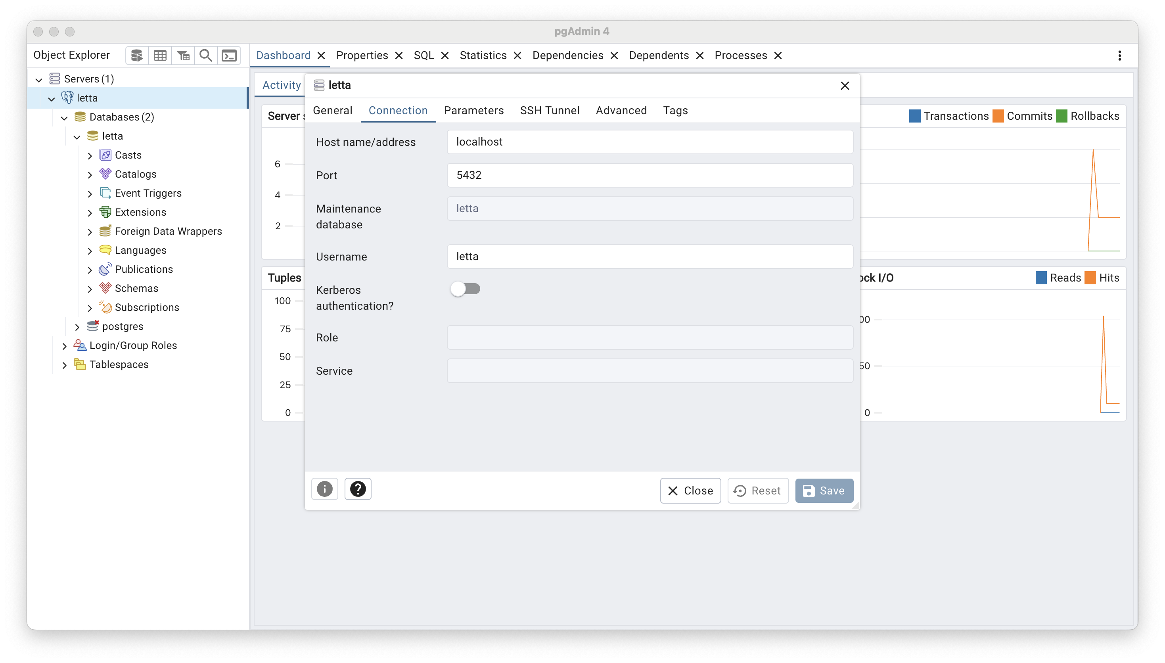Select the Filtered Rows toolbar icon
The width and height of the screenshot is (1165, 663).
[x=183, y=55]
